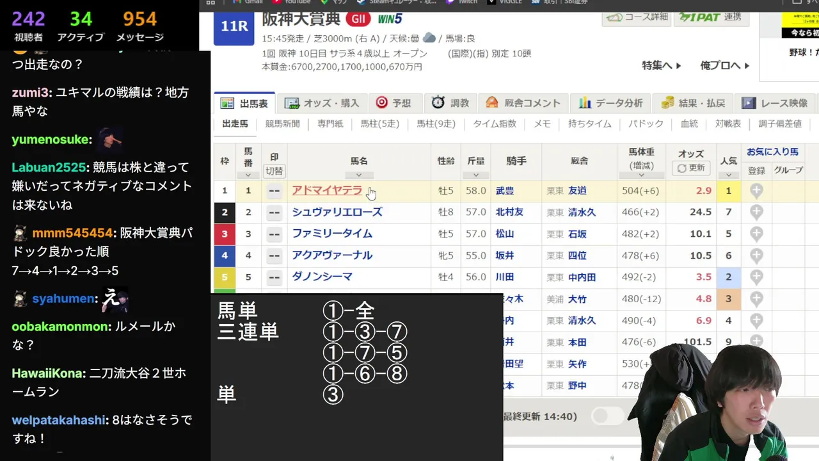Open mark selector for ダノンシーマ
819x461 pixels.
pos(274,277)
